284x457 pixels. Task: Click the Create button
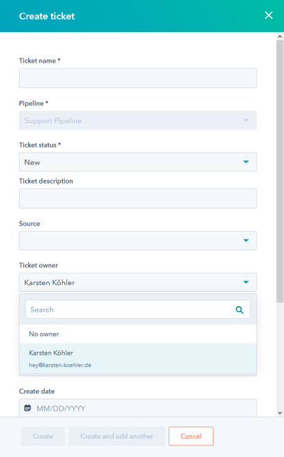point(43,436)
